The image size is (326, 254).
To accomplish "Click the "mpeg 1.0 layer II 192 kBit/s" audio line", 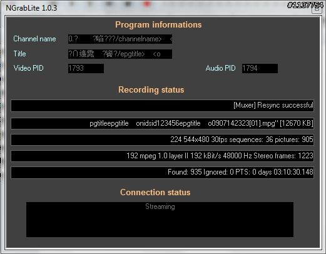I will pos(162,156).
